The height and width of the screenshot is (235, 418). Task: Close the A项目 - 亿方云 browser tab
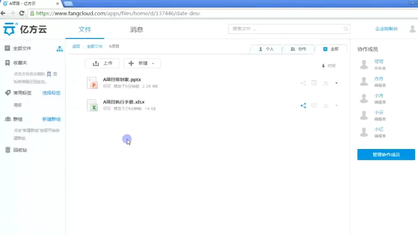coord(57,4)
